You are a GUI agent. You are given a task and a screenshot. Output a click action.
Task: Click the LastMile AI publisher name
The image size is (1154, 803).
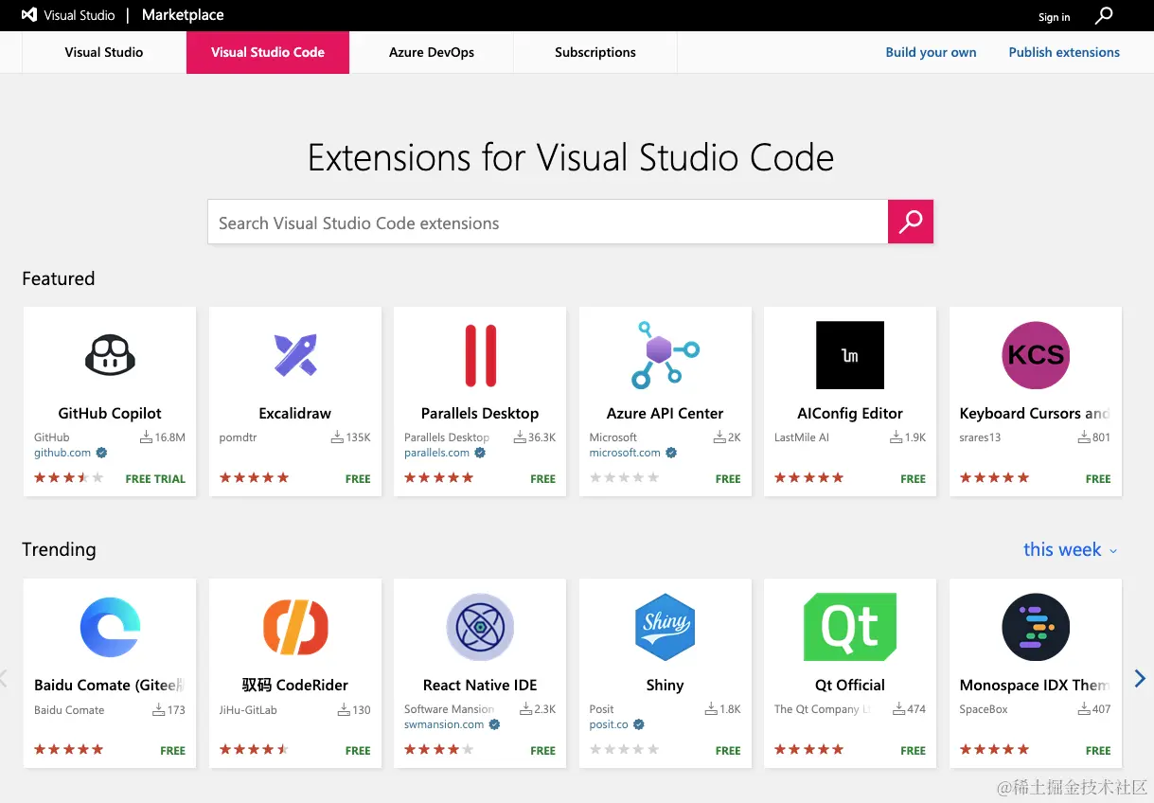(802, 437)
